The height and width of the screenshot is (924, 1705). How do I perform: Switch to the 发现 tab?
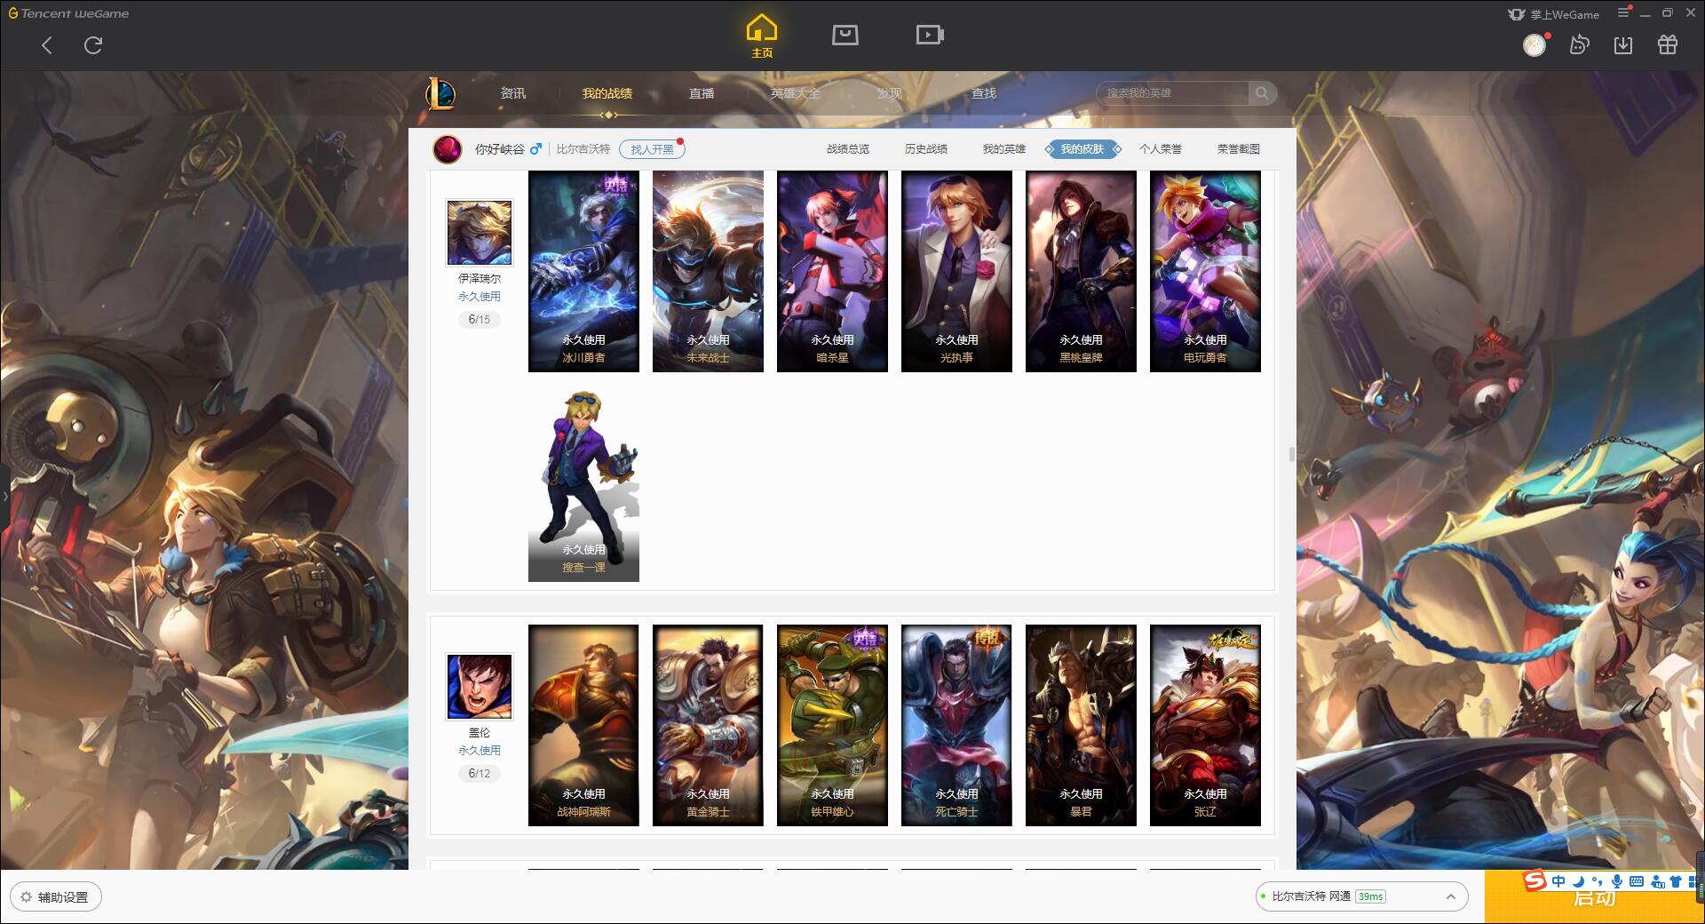pyautogui.click(x=890, y=93)
